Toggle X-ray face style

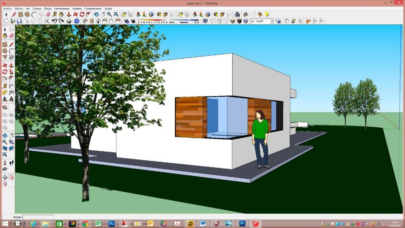pyautogui.click(x=205, y=21)
